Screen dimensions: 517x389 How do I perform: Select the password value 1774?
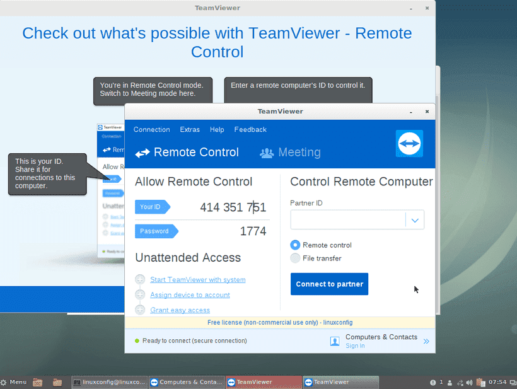click(x=253, y=231)
